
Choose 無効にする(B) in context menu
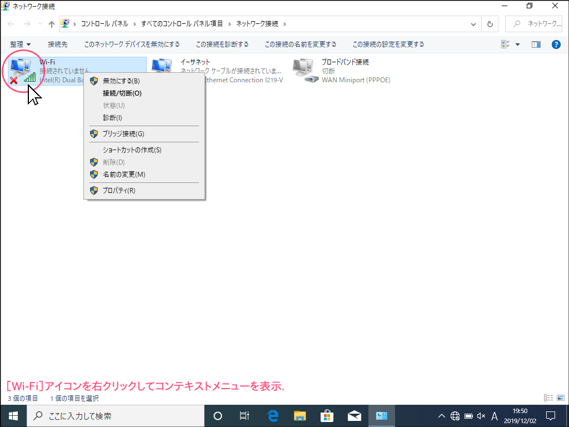[121, 81]
